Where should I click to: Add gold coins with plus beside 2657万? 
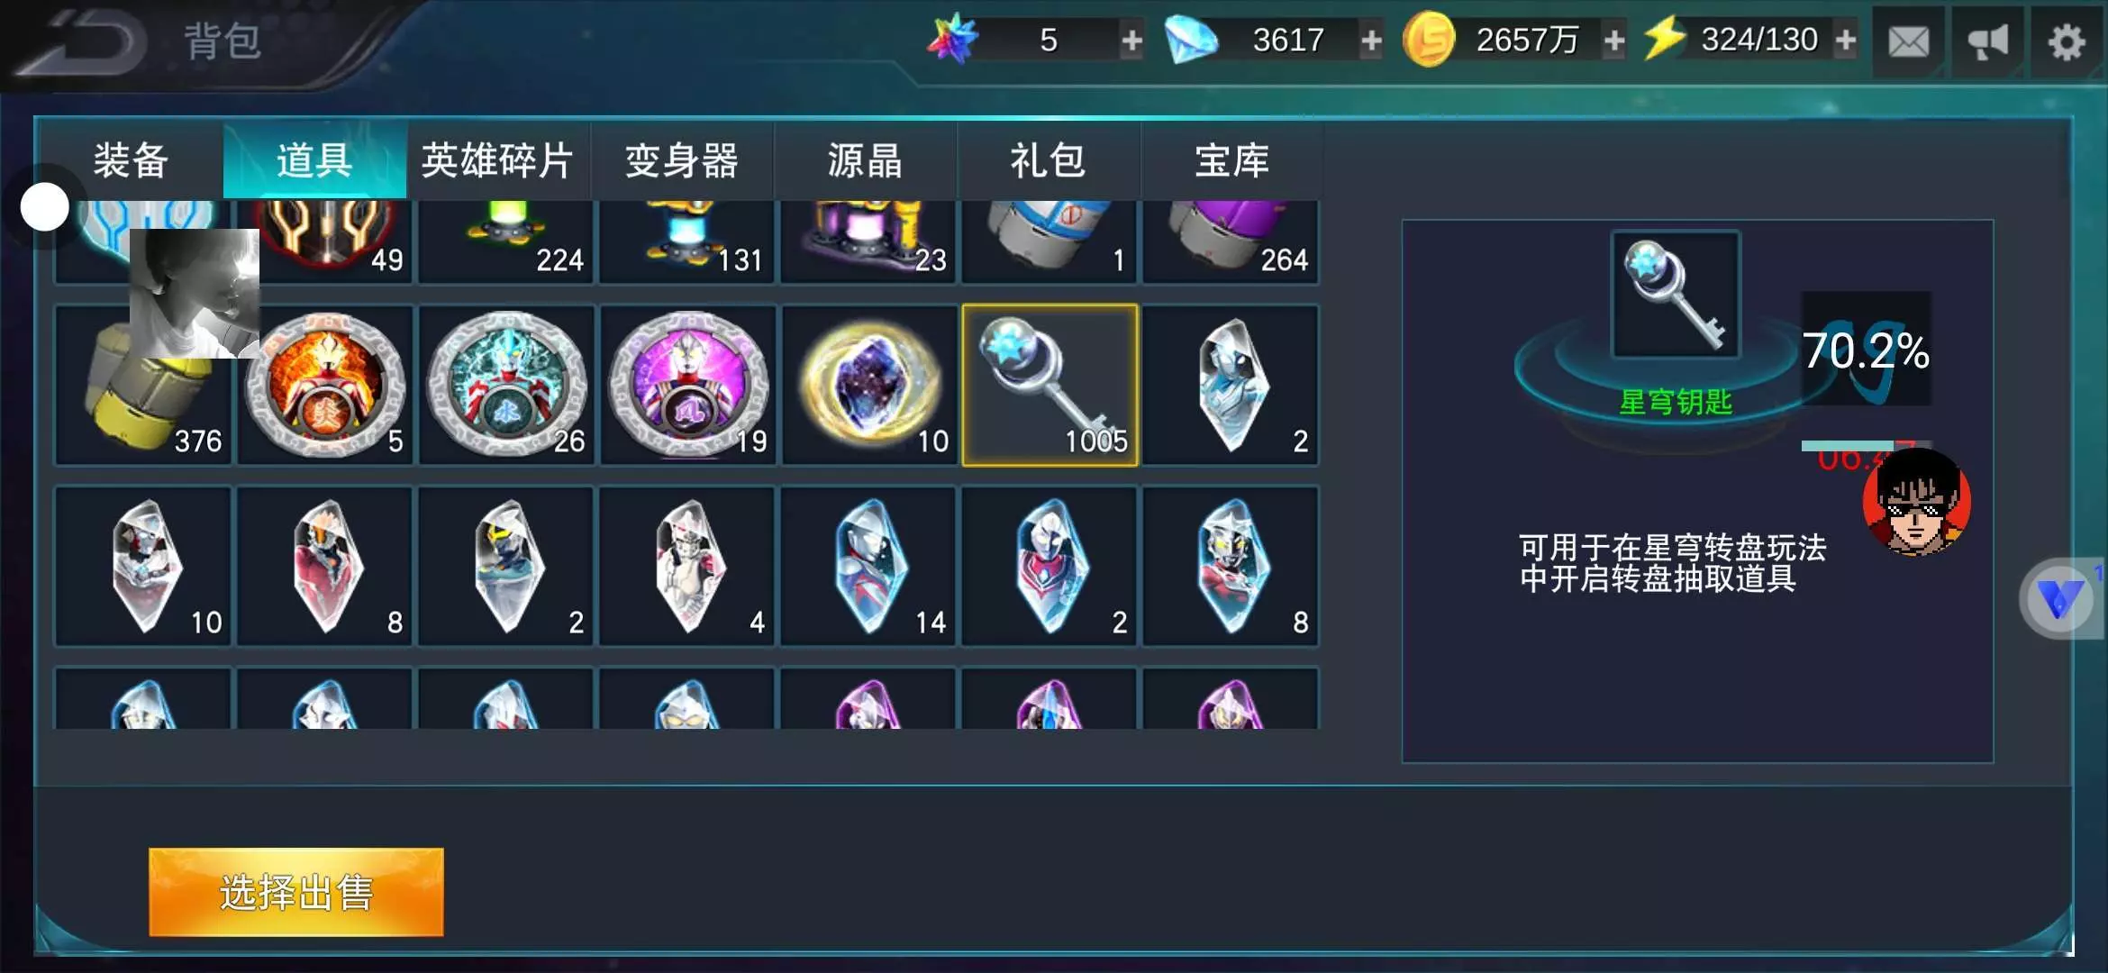click(1614, 41)
